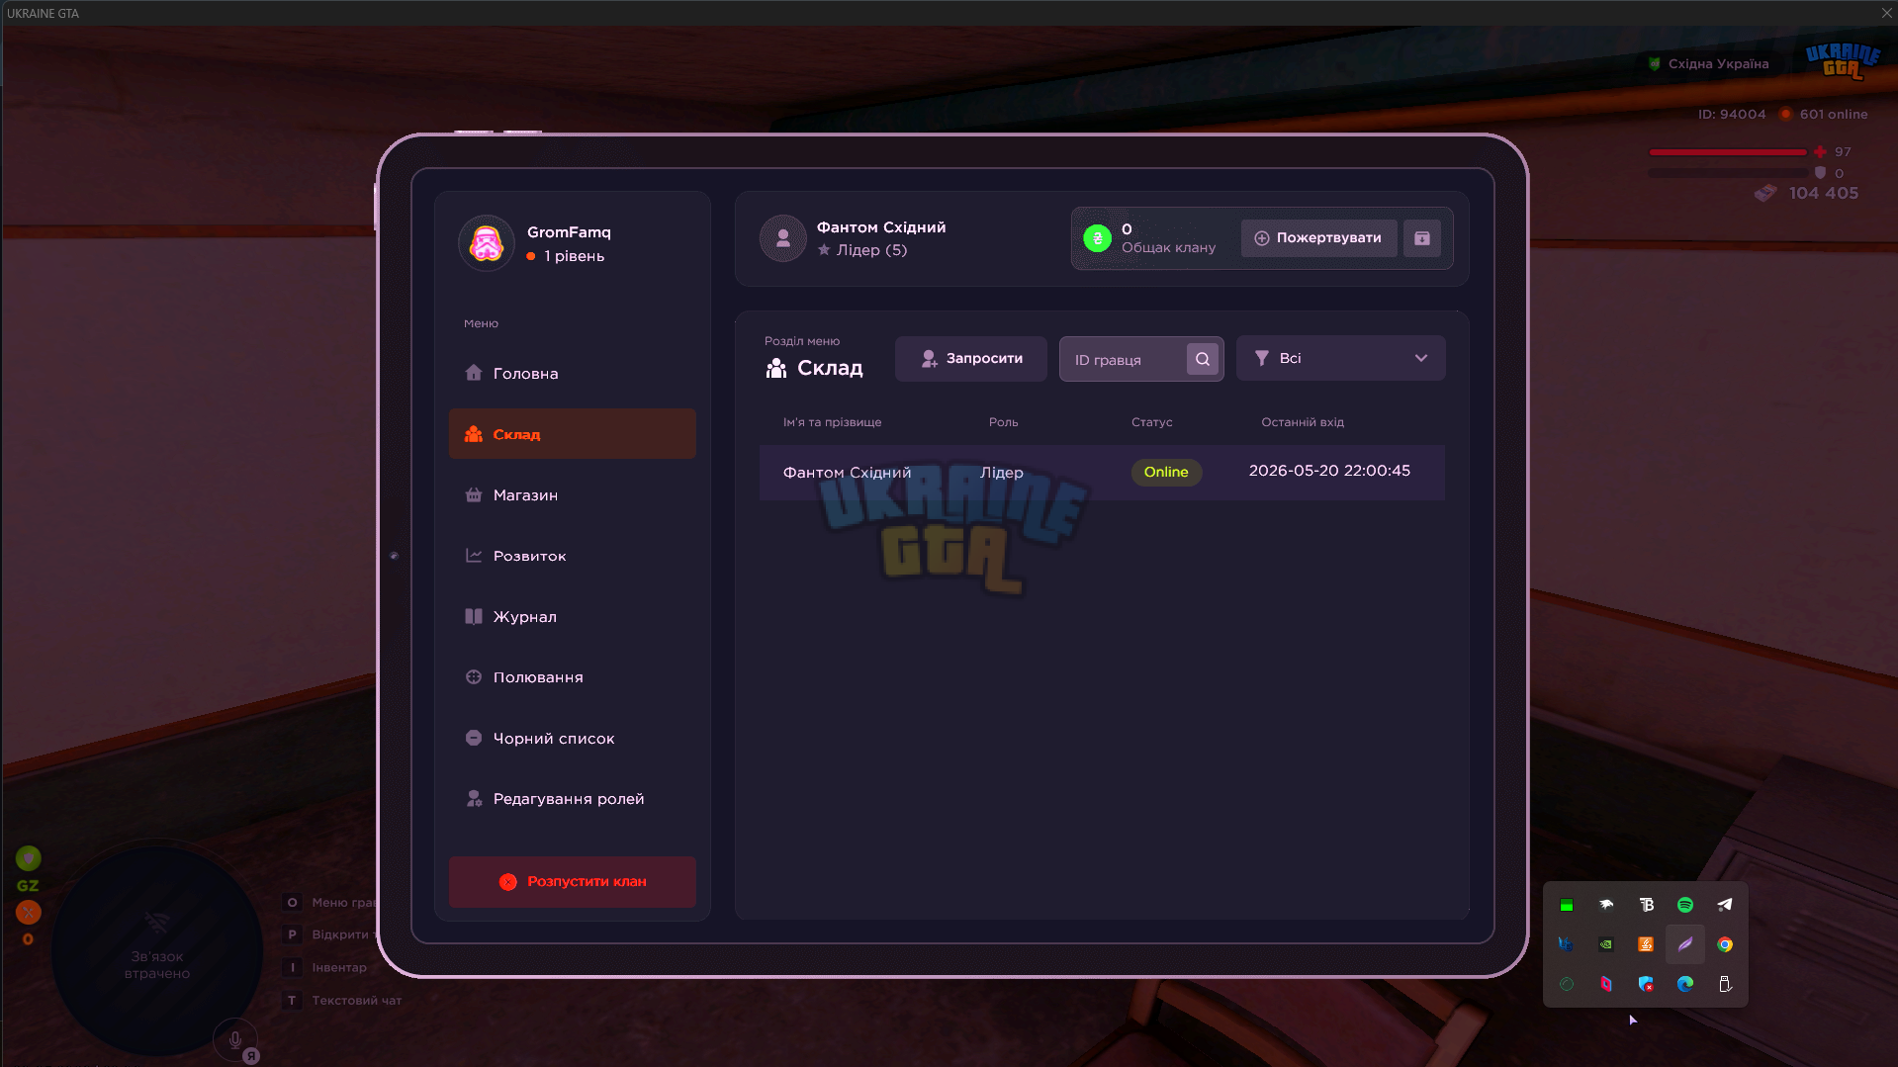
Task: Open the clan vault box icon
Action: [x=1421, y=238]
